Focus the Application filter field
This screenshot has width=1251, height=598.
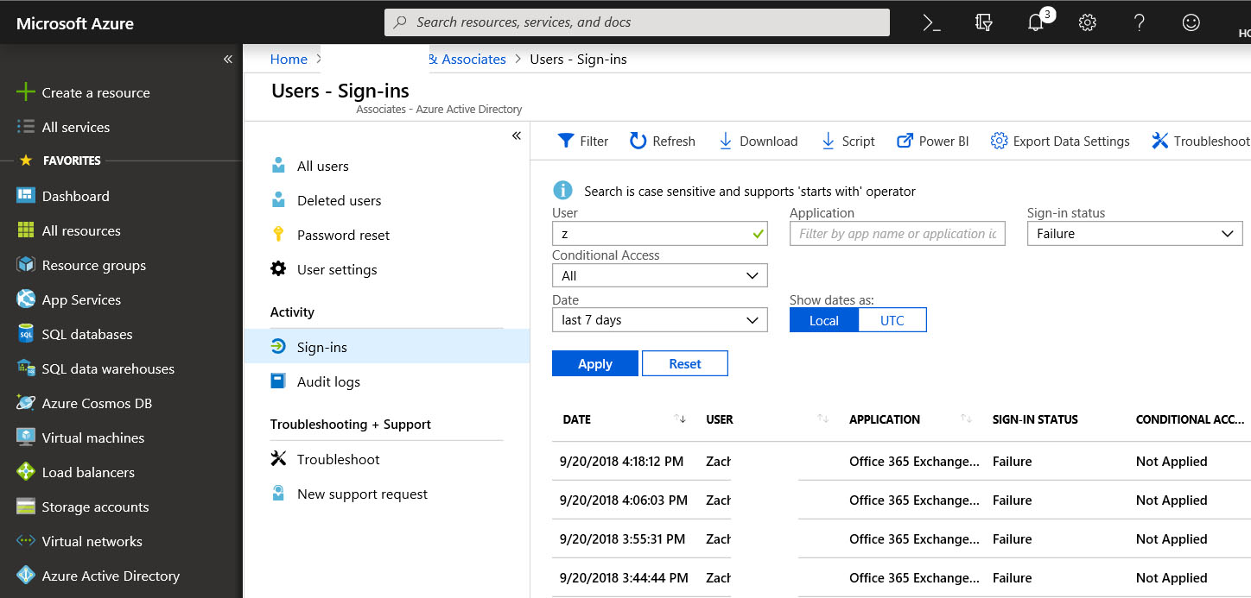pyautogui.click(x=897, y=234)
